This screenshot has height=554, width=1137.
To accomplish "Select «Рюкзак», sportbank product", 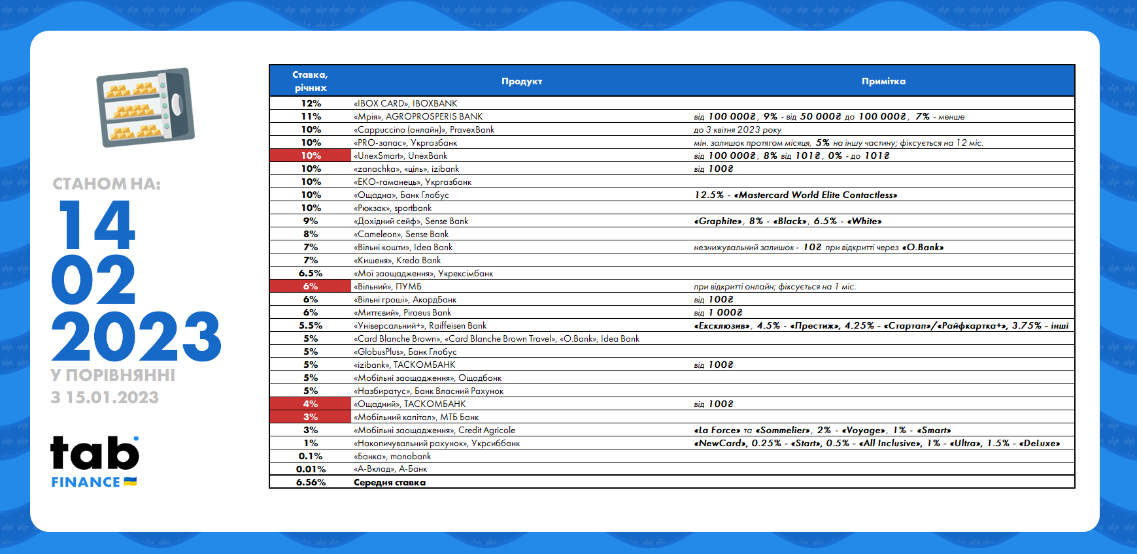I will (x=392, y=208).
